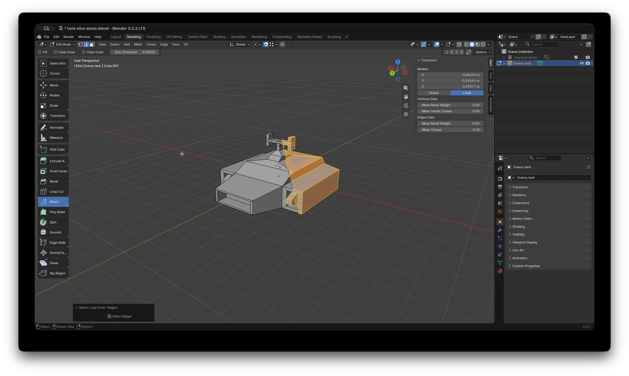This screenshot has width=629, height=376.
Task: Activate the Measure tool
Action: click(53, 137)
